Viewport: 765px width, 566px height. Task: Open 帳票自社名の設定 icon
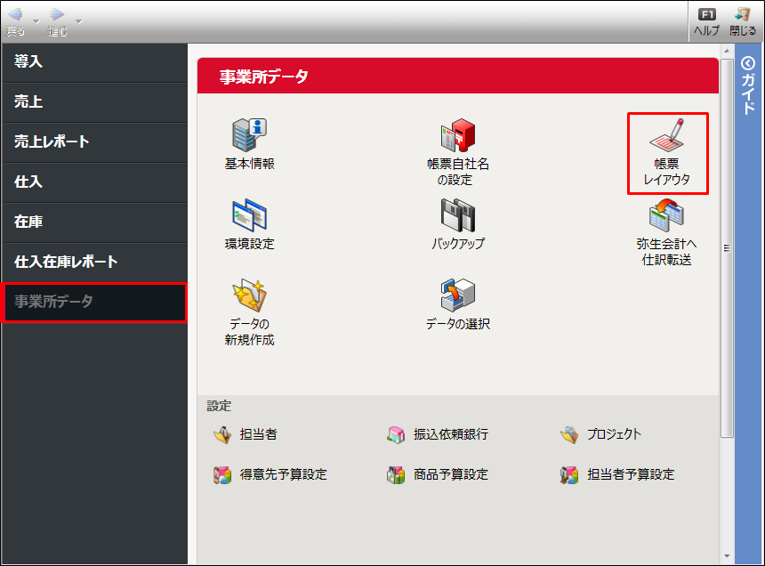tap(457, 135)
